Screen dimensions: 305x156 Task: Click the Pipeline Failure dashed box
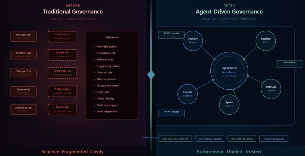(63, 91)
